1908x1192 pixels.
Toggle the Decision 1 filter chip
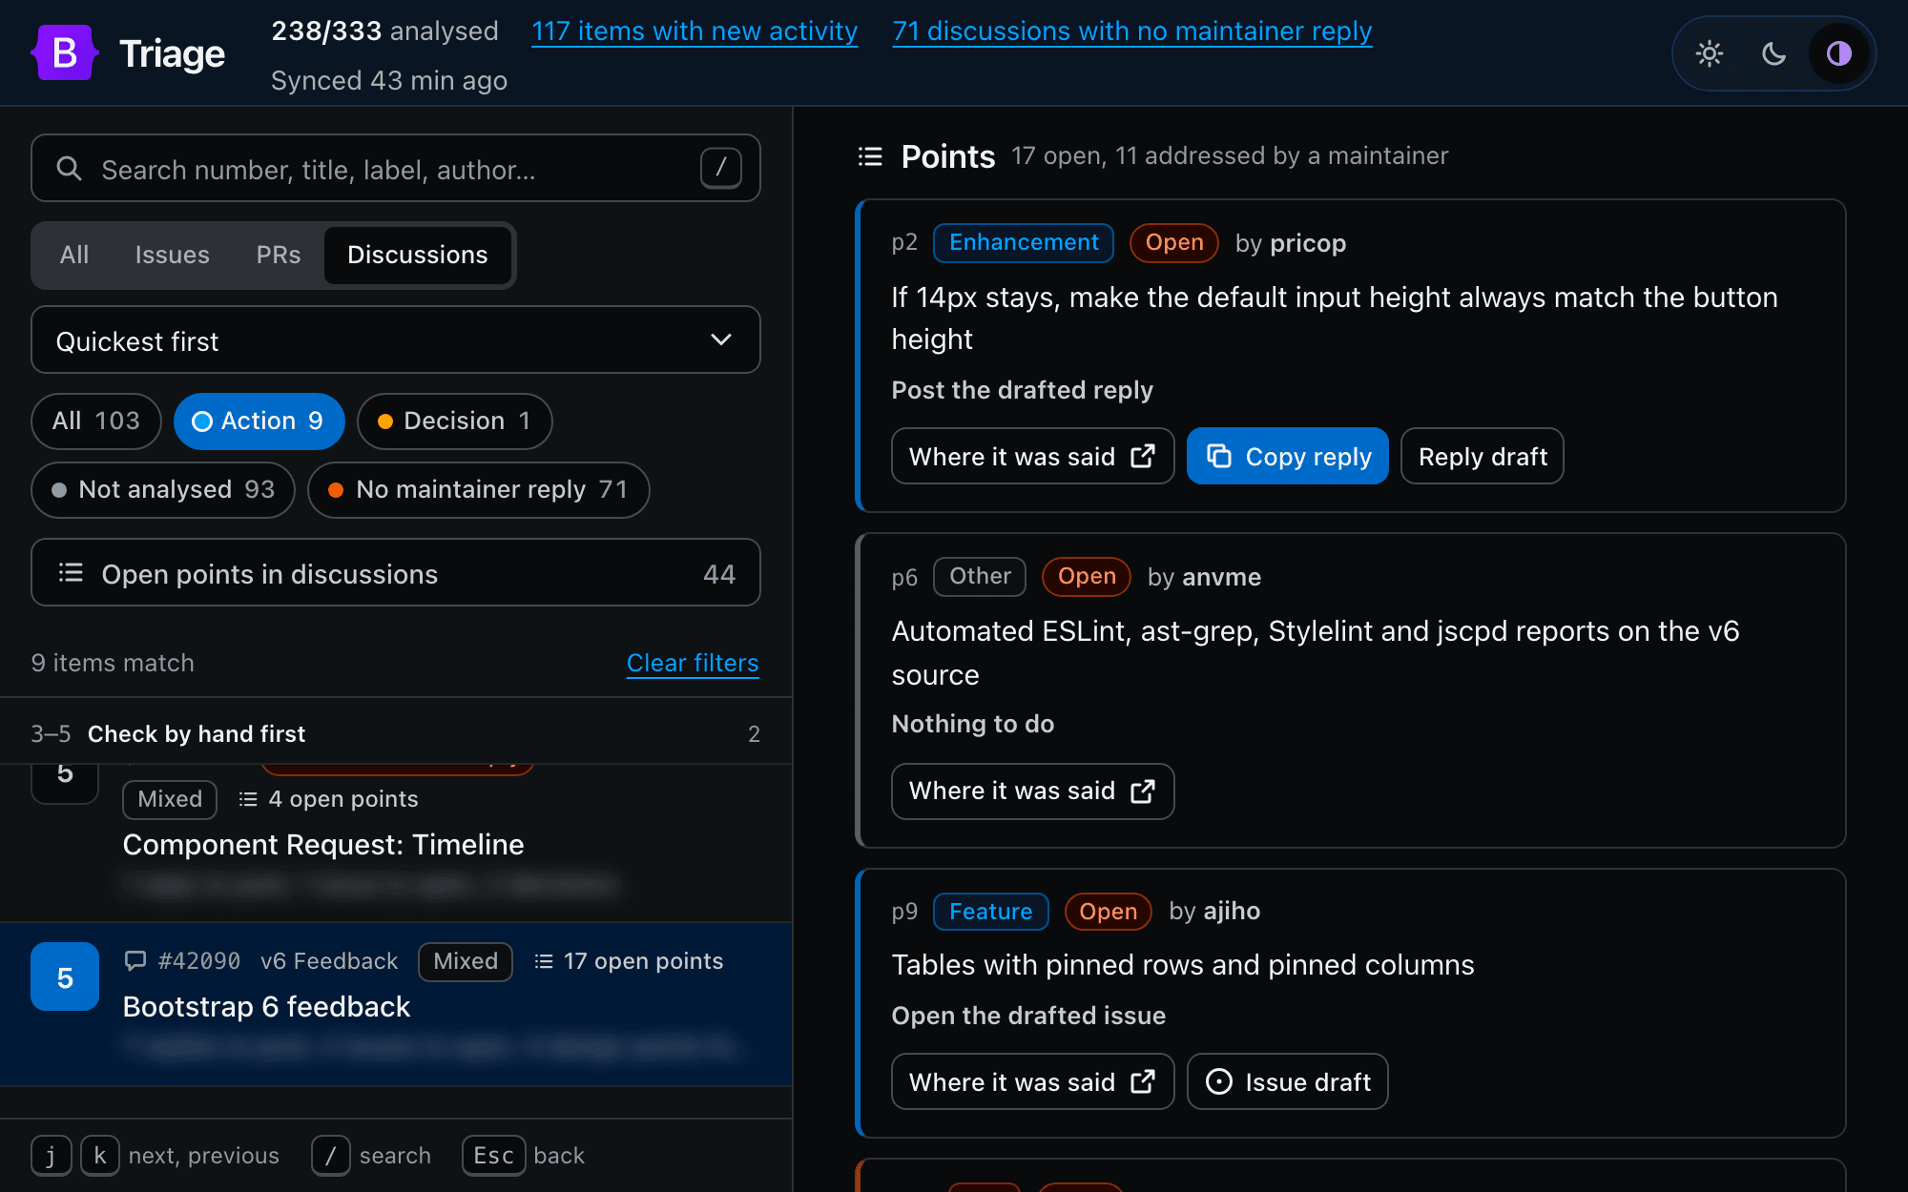coord(454,421)
